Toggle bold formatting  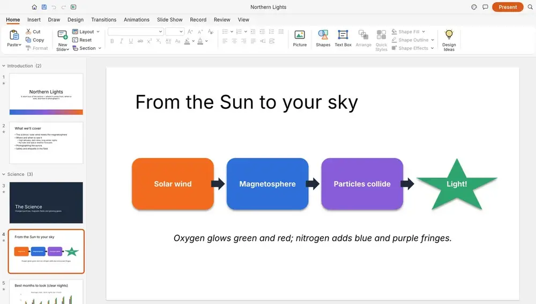112,41
